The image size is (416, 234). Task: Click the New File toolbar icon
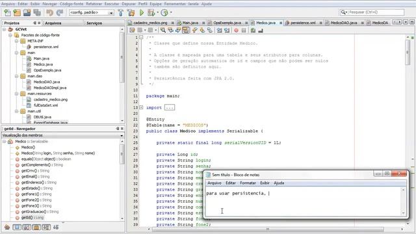pos(7,12)
